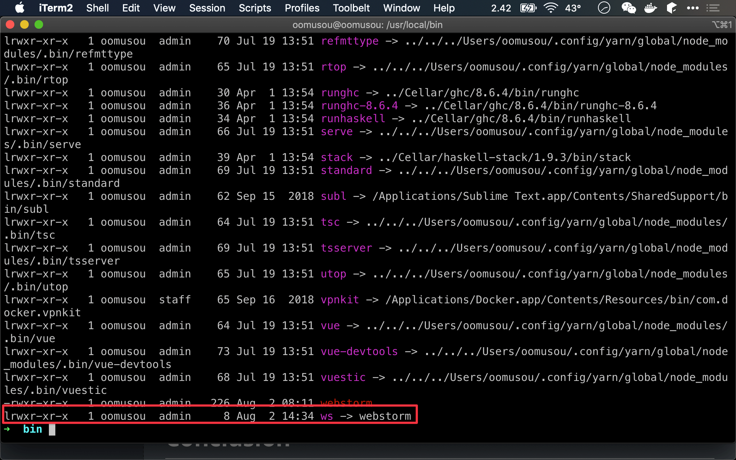This screenshot has width=736, height=460.
Task: Click the green zoom window button
Action: 39,24
